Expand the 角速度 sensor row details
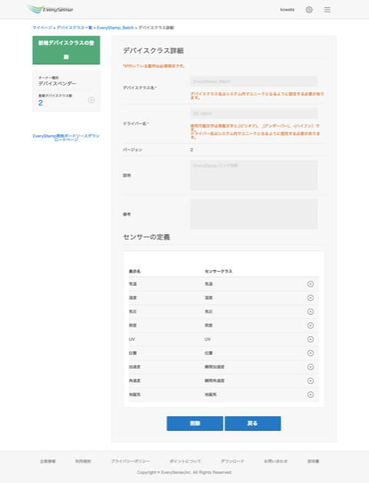Viewport: 369px width, 483px height. pyautogui.click(x=311, y=381)
